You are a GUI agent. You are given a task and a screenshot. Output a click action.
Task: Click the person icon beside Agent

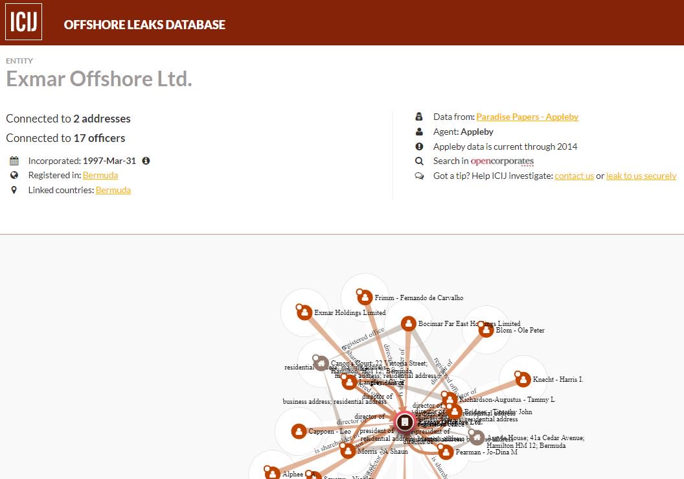tap(419, 132)
